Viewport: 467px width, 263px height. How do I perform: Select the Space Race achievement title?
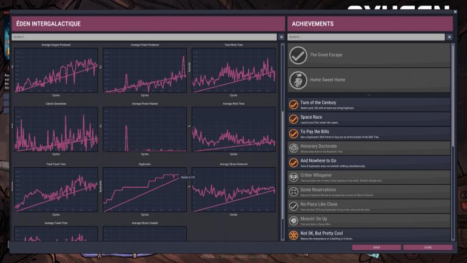coord(311,117)
